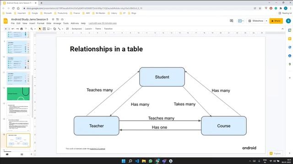Open the Tools menu
This screenshot has height=164, width=293.
[66, 23]
